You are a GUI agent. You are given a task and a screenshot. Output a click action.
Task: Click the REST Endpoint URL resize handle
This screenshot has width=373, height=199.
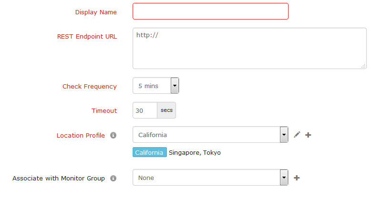coord(363,66)
